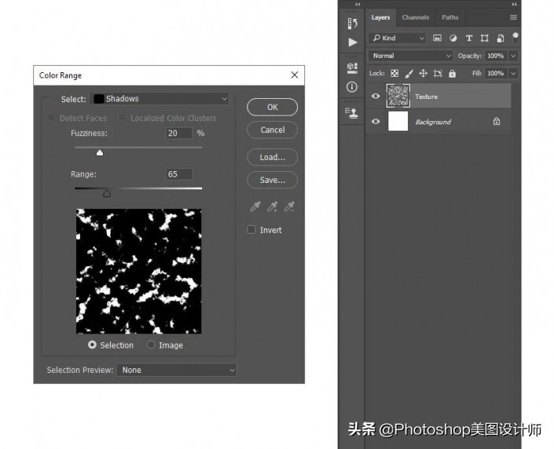
Task: Open the Actions panel play icon
Action: coord(353,42)
